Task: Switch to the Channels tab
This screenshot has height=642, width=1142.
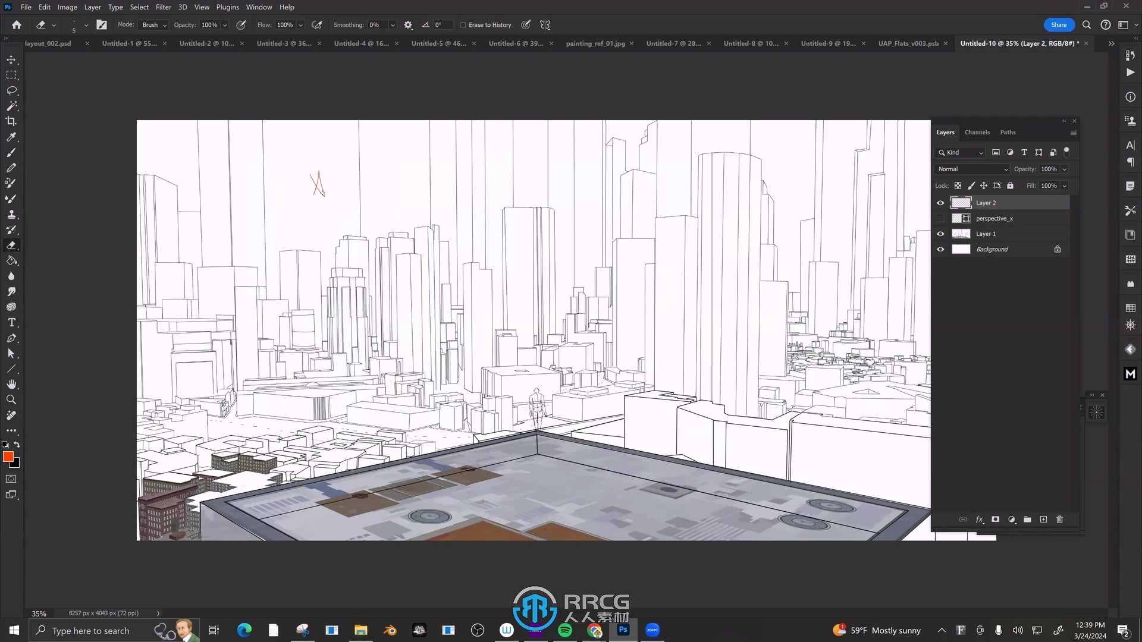Action: 977,132
